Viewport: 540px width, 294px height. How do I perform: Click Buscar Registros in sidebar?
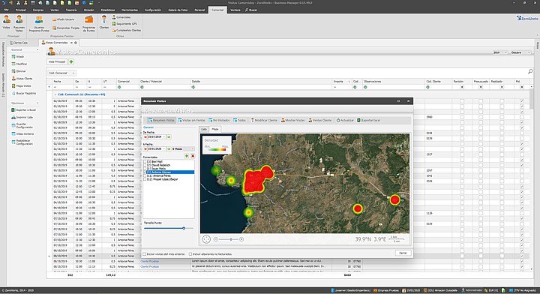24,93
